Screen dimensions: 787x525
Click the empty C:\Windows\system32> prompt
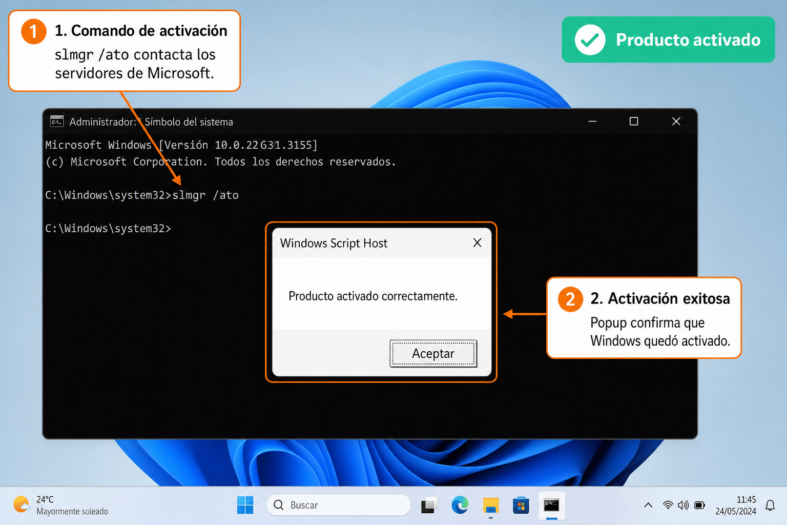[108, 228]
